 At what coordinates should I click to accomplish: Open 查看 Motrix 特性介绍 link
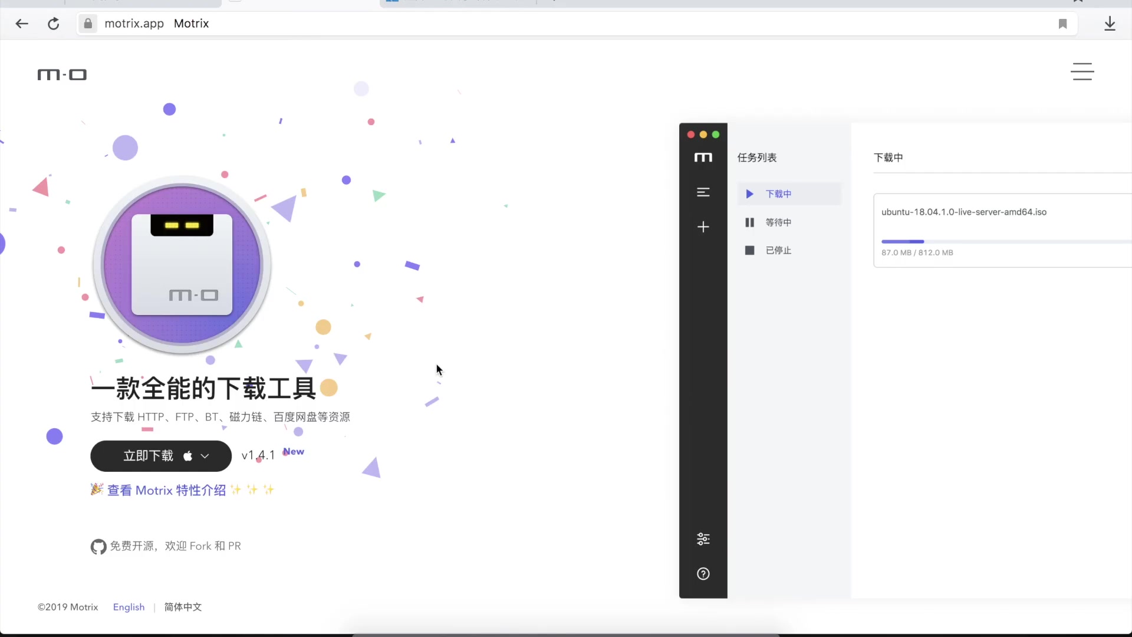(166, 490)
